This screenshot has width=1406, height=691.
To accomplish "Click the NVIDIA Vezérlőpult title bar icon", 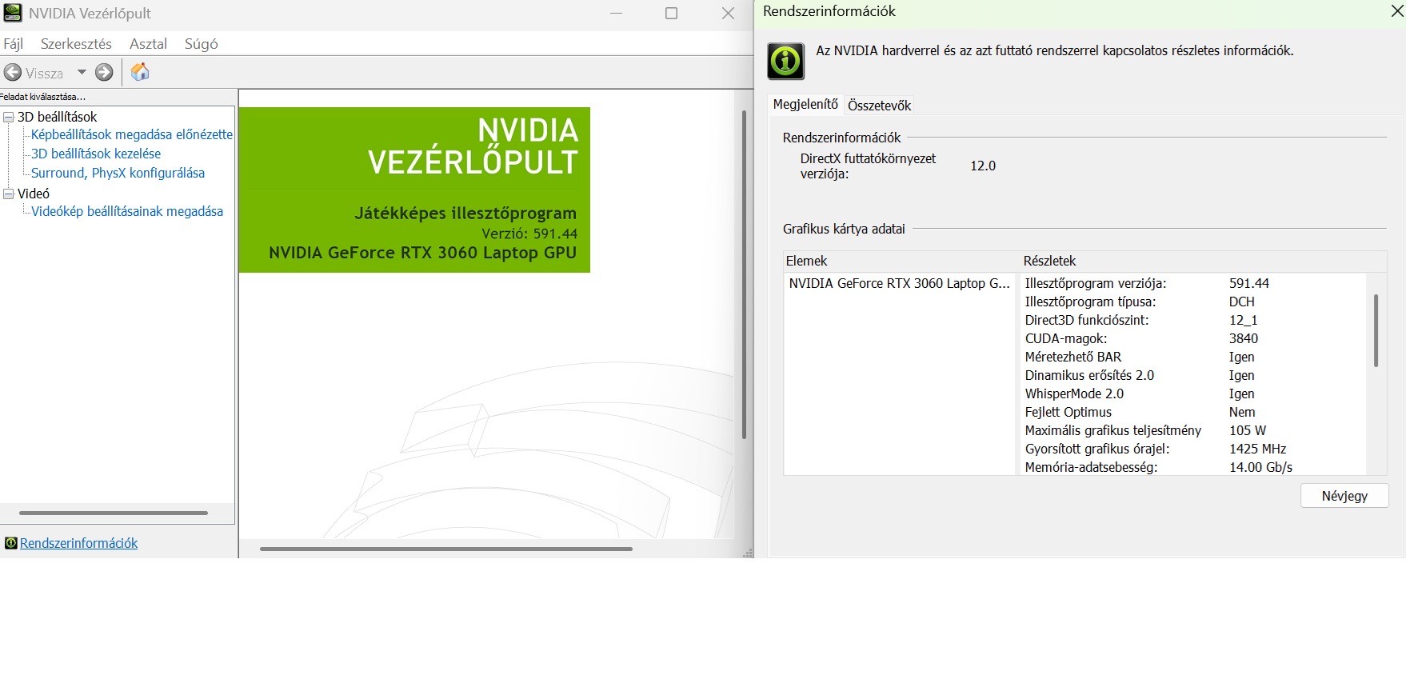I will [x=13, y=13].
